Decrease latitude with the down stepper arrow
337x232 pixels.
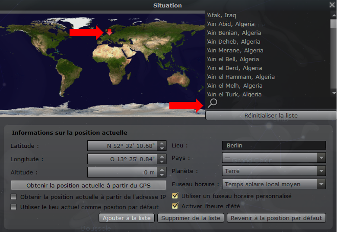(162, 148)
